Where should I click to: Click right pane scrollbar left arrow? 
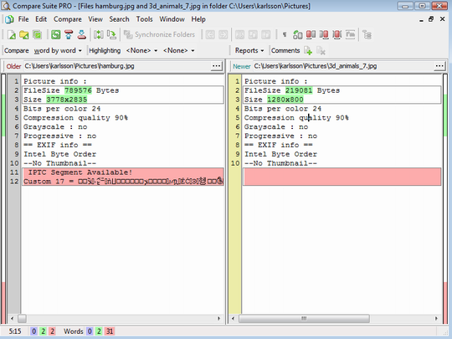tap(233, 319)
